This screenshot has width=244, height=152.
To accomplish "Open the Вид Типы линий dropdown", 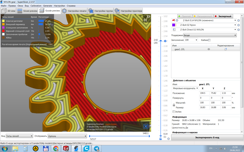I will point(19,136).
